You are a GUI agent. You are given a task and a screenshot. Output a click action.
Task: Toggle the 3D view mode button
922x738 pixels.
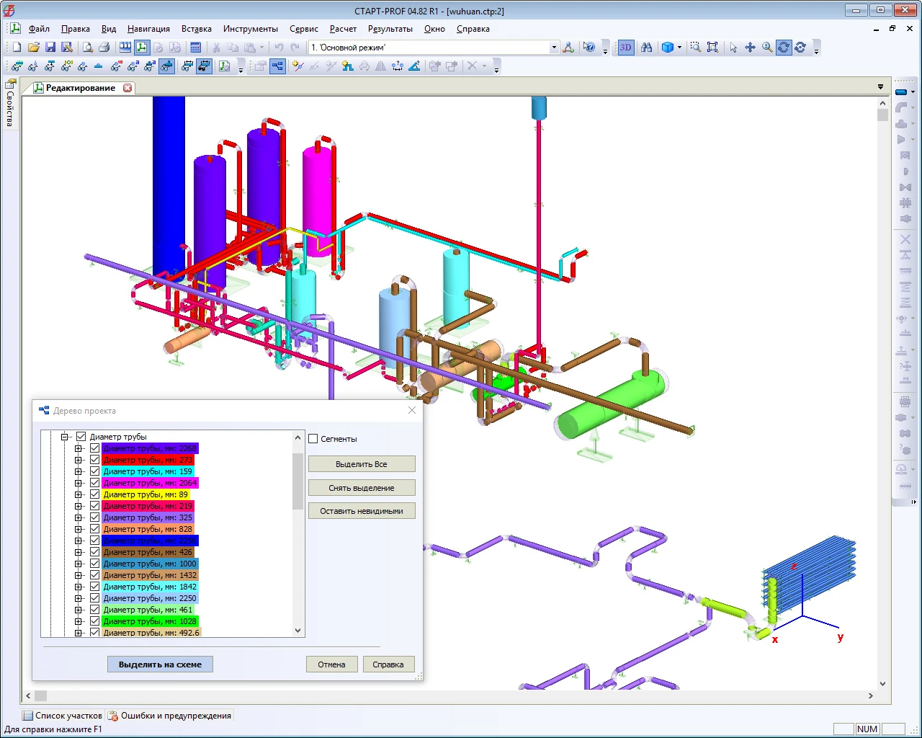click(625, 48)
